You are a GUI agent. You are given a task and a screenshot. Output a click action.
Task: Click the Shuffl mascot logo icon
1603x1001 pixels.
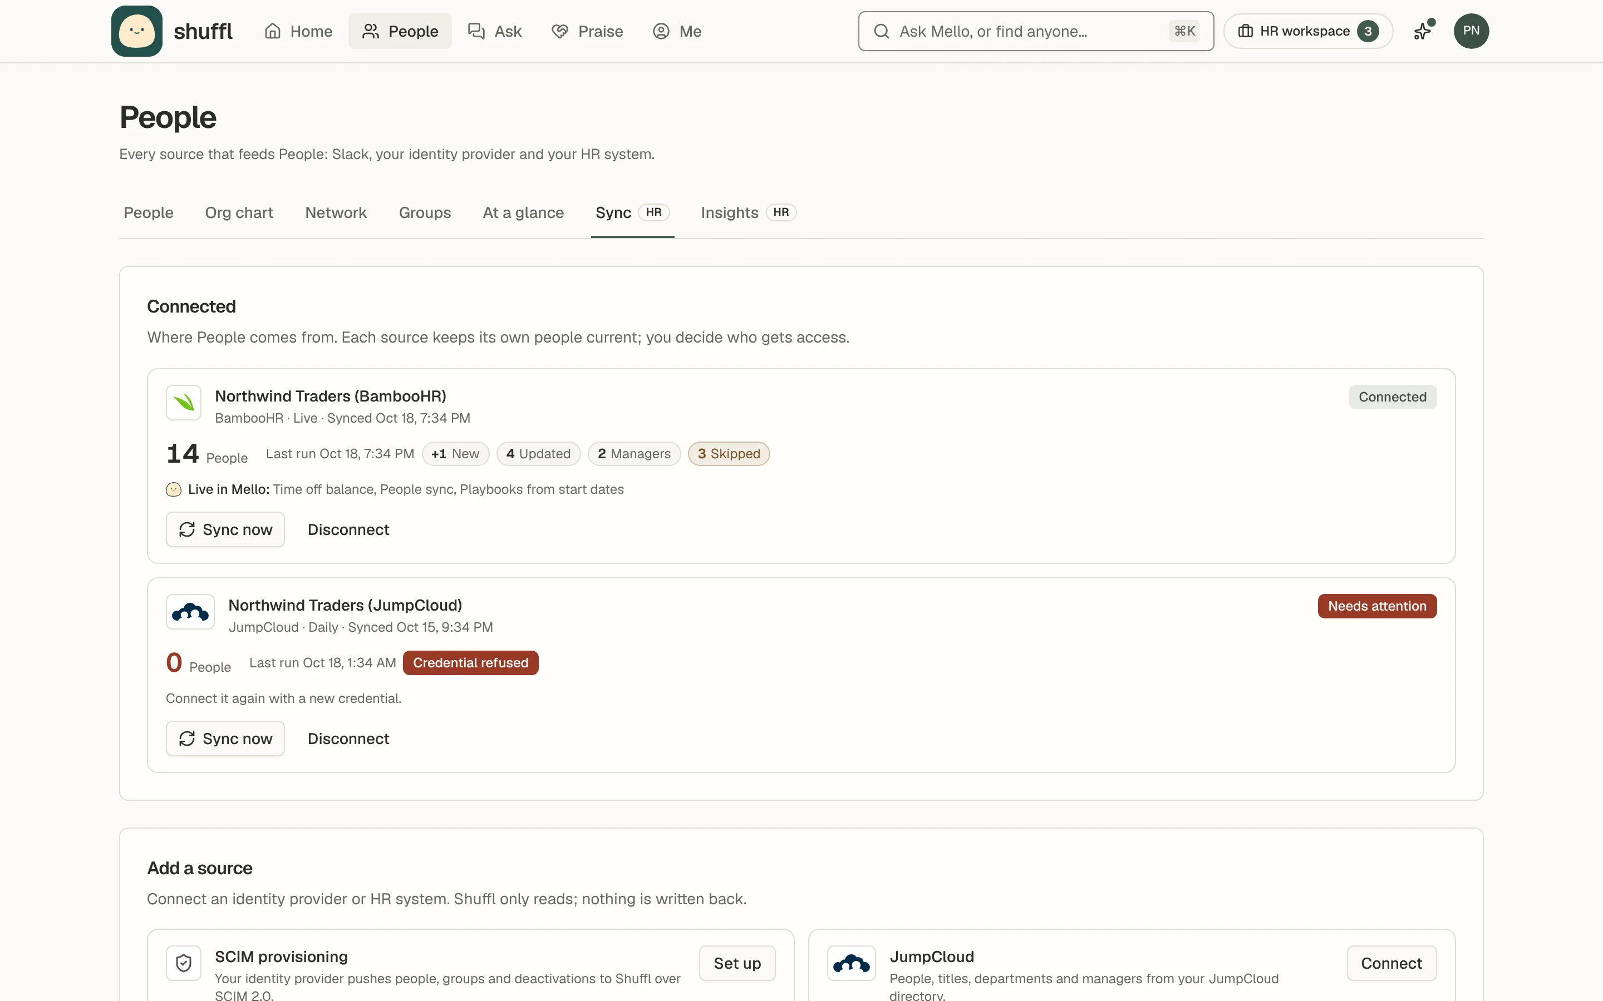pyautogui.click(x=136, y=31)
